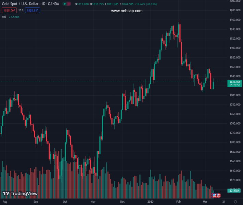Select the Feb label on time axis

click(x=178, y=202)
